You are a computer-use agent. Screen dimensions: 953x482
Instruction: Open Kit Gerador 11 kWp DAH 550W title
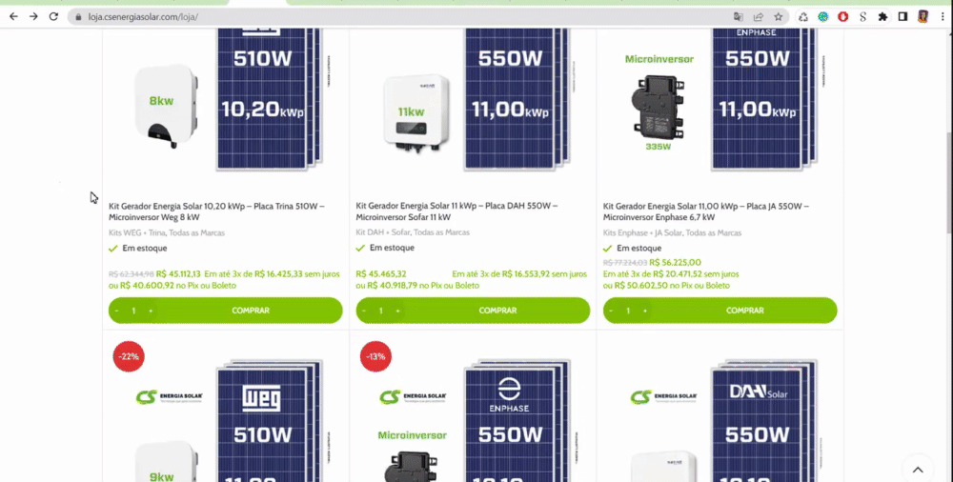[x=456, y=211]
